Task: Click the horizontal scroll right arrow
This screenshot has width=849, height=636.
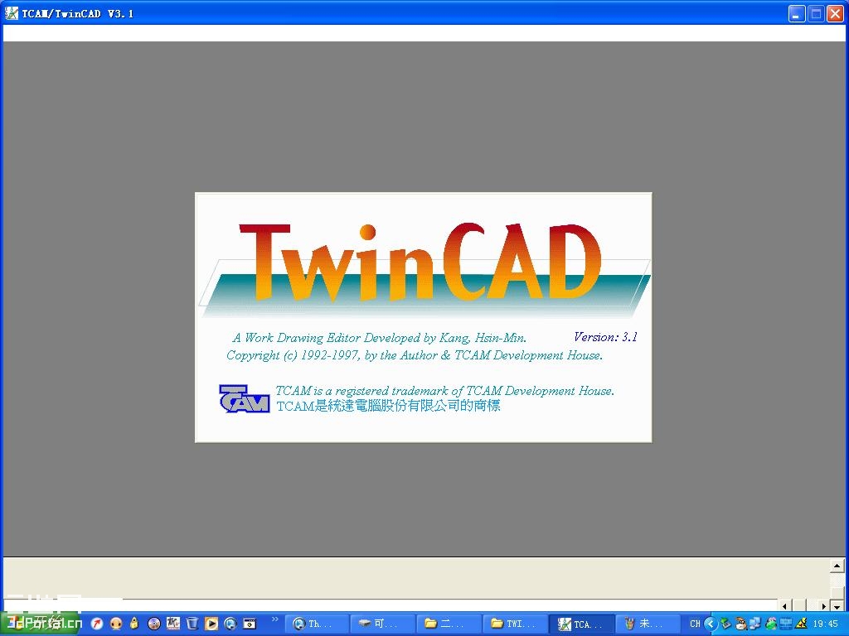Action: (x=823, y=606)
